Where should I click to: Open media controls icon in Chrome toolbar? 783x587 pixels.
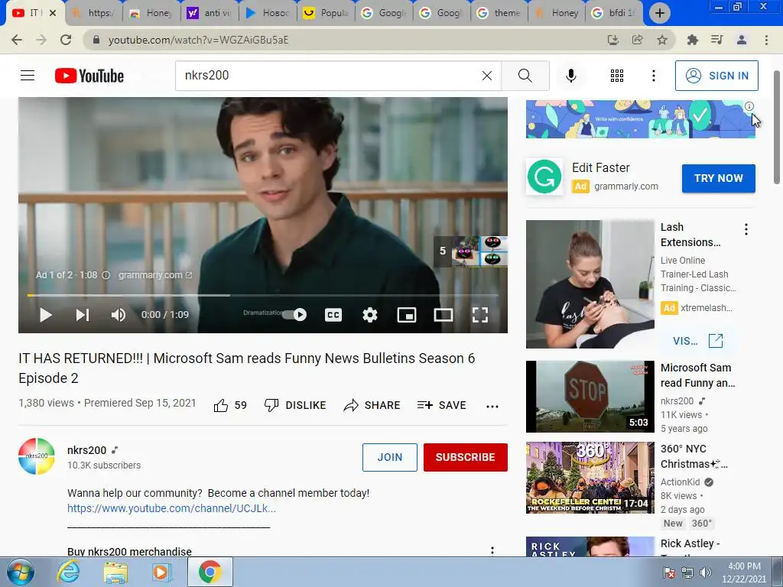[x=716, y=40]
